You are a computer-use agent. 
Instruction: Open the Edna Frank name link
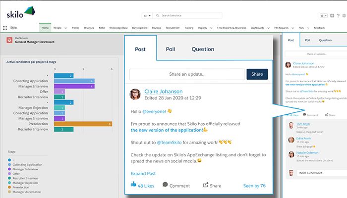[x=303, y=138]
